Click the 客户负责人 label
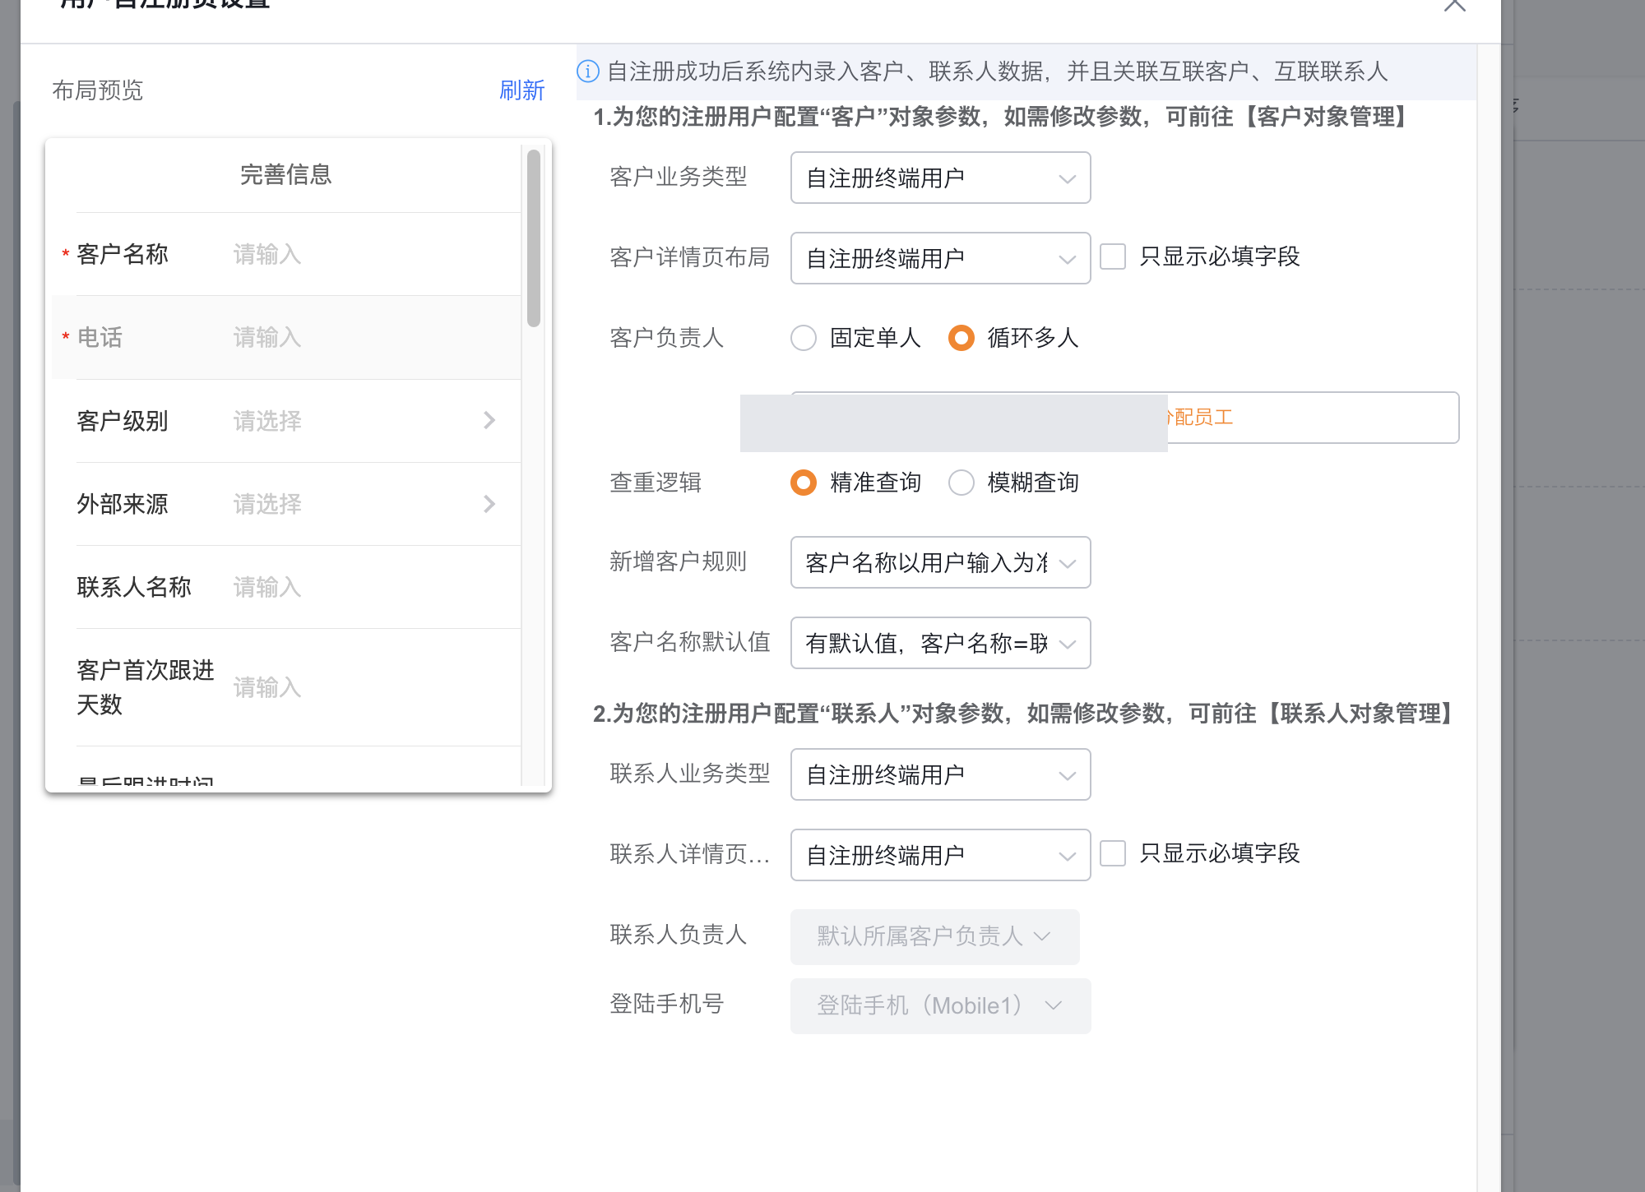This screenshot has height=1192, width=1645. pos(666,338)
